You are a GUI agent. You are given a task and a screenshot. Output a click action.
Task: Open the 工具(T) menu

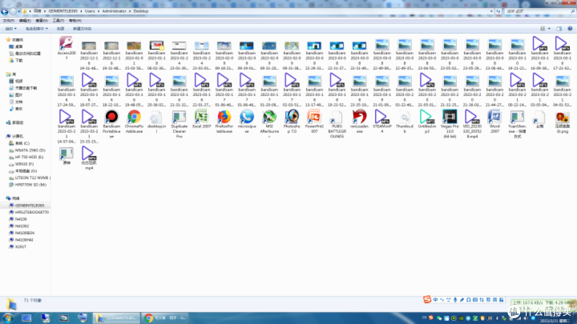click(x=58, y=21)
